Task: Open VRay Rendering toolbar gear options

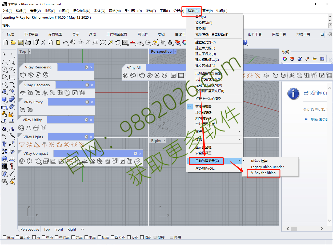Action: [x=87, y=67]
